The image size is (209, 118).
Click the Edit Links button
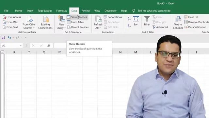[111, 27]
